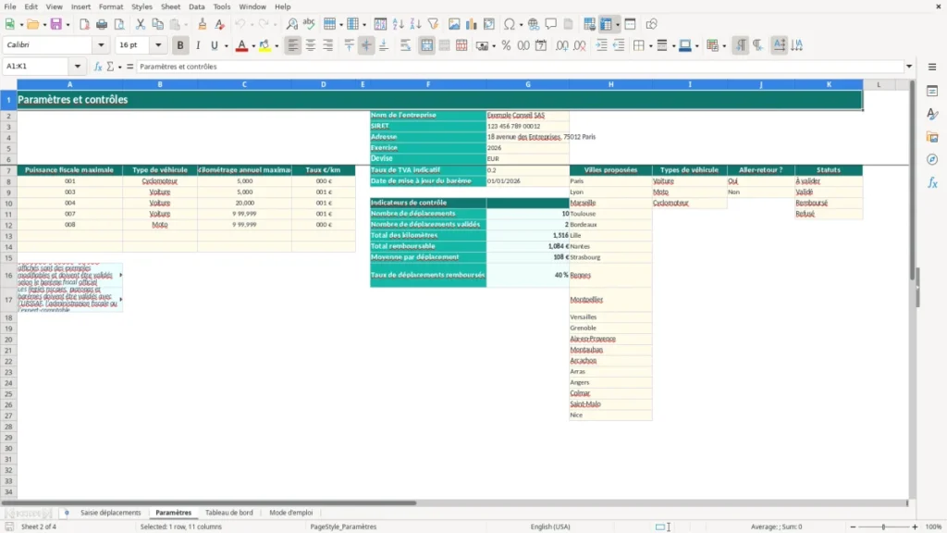Click the Clear Direct Formatting icon

click(x=220, y=24)
